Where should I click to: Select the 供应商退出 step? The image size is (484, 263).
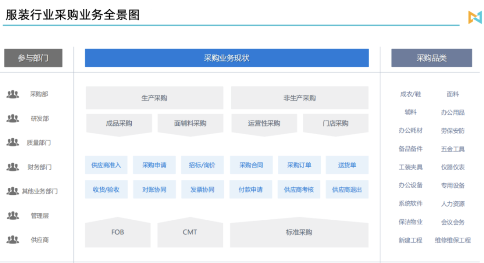(x=347, y=190)
